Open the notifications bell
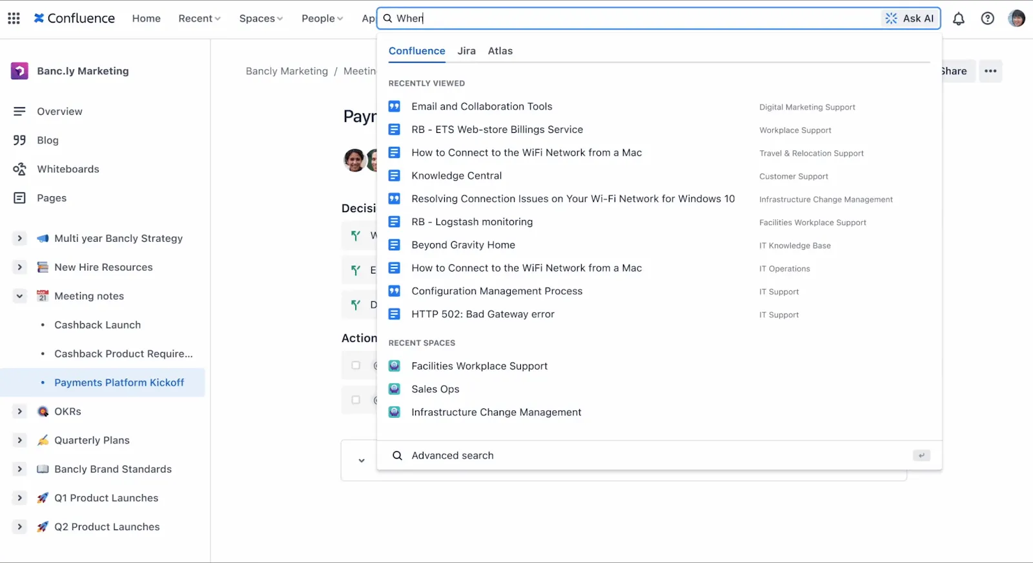 (959, 19)
